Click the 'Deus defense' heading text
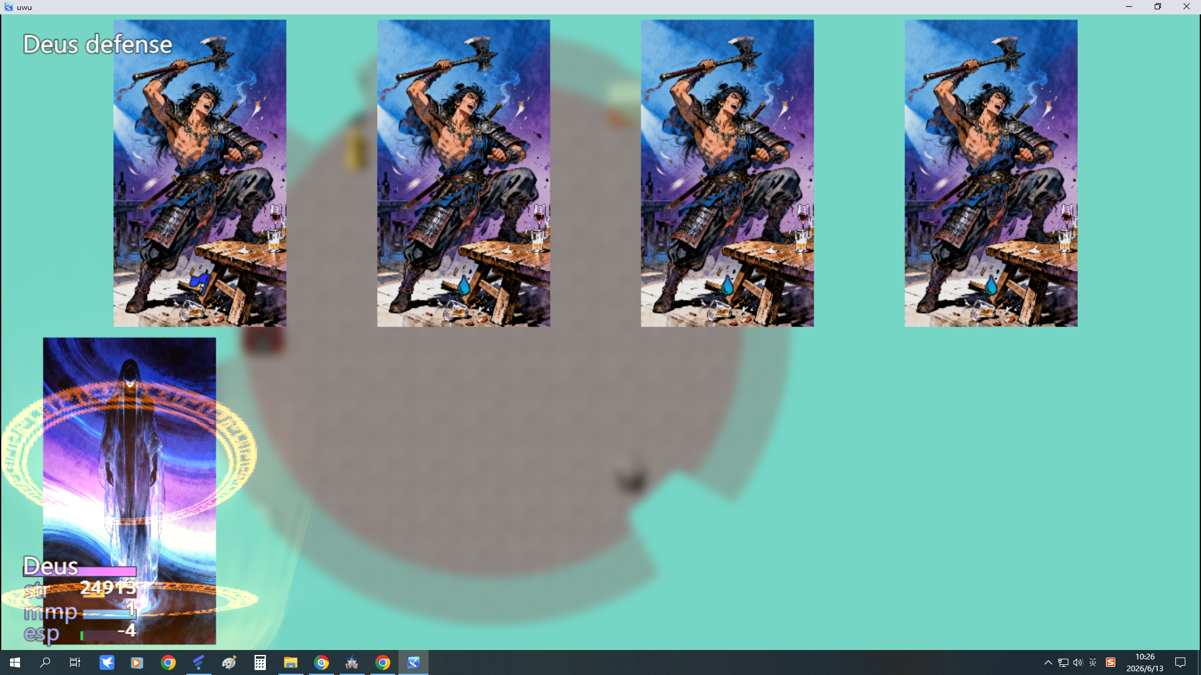This screenshot has width=1201, height=675. 98,44
